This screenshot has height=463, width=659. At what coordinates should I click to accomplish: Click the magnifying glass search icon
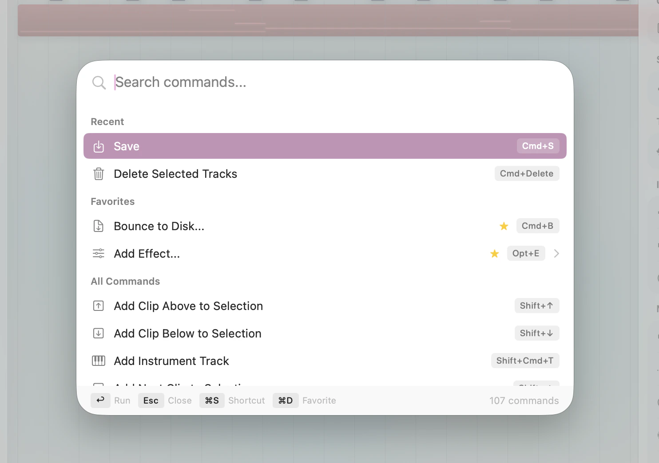(x=99, y=82)
